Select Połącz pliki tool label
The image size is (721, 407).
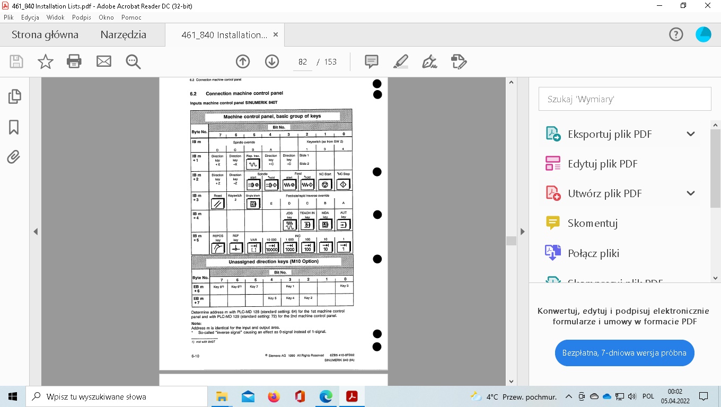pos(594,253)
